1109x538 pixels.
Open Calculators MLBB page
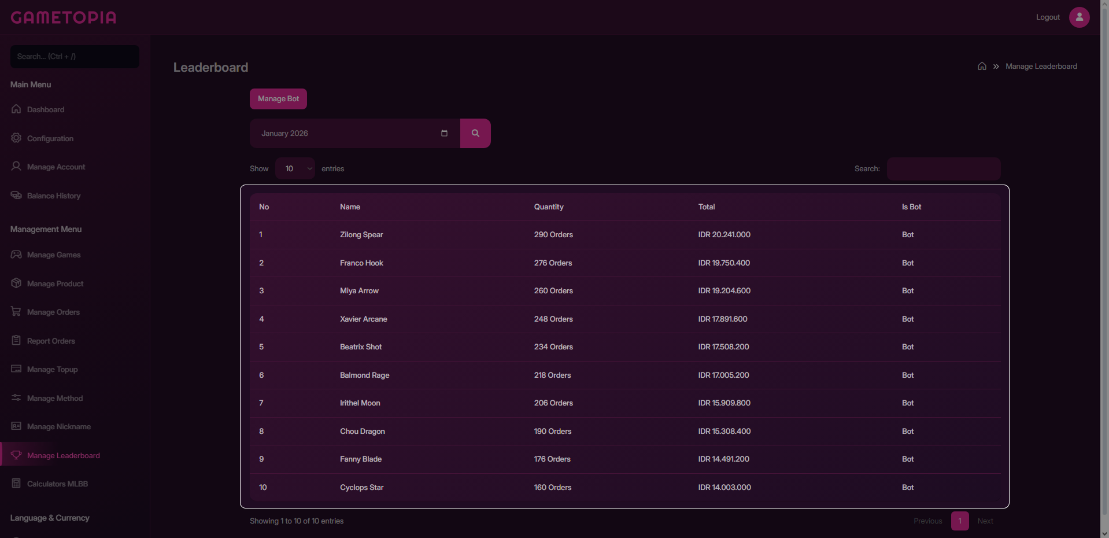(57, 484)
